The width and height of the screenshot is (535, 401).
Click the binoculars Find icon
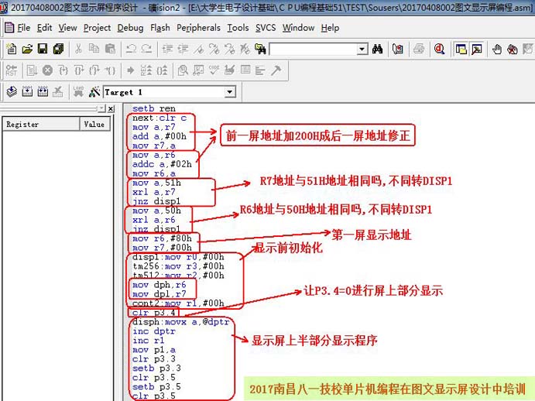(x=378, y=49)
